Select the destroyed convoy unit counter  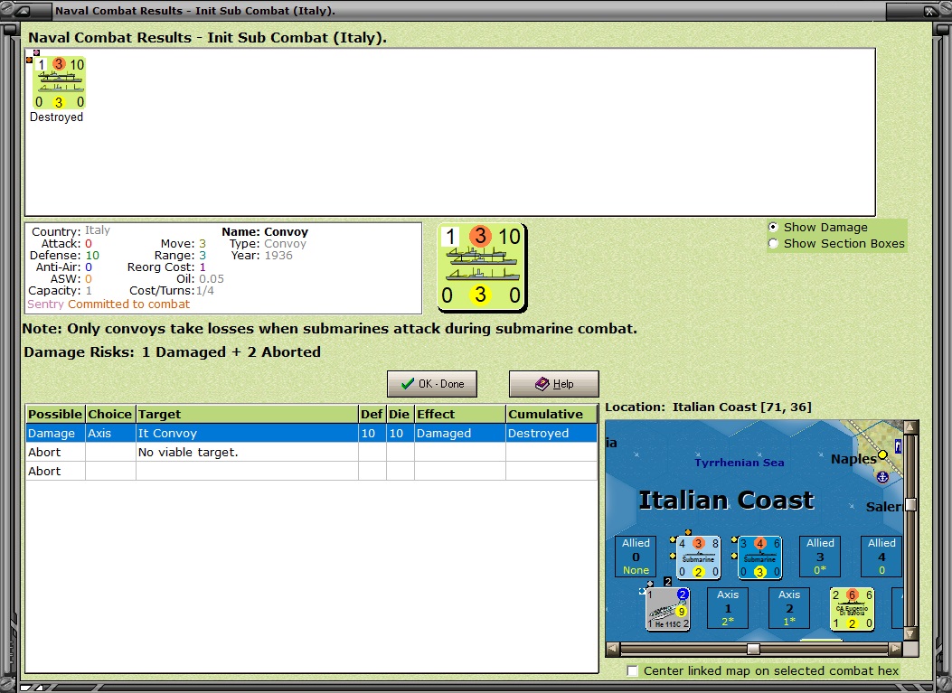[x=59, y=83]
